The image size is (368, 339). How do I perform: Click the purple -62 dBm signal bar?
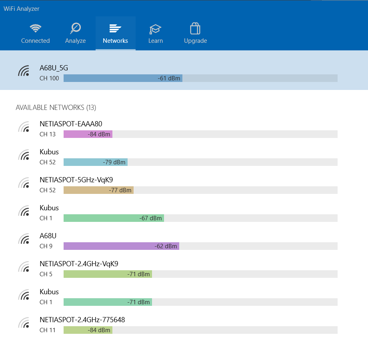pos(121,246)
